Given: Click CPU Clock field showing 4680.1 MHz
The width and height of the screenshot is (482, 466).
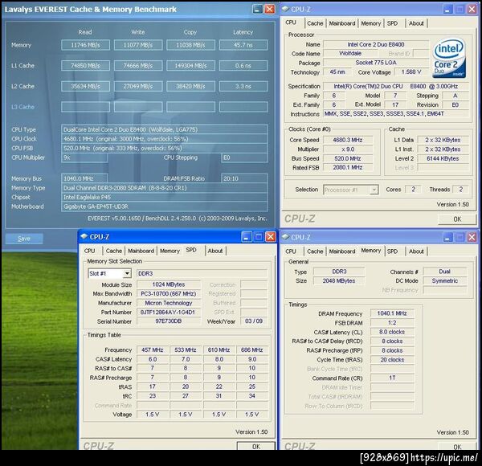Looking at the screenshot, I should (x=165, y=139).
